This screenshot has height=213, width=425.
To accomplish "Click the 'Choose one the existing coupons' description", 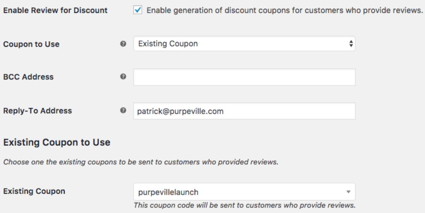I will tap(140, 162).
